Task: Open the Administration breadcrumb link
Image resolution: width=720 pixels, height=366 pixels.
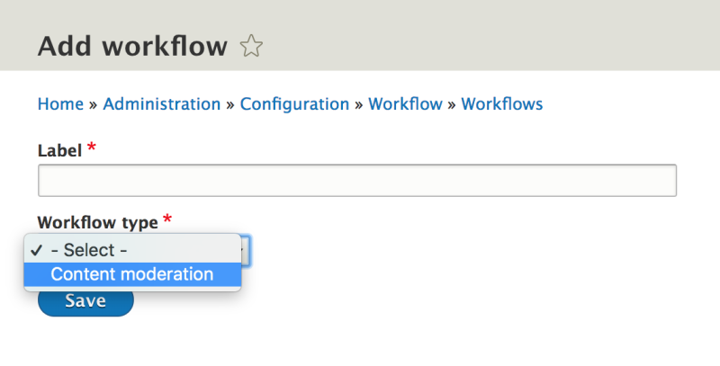Action: pyautogui.click(x=162, y=104)
